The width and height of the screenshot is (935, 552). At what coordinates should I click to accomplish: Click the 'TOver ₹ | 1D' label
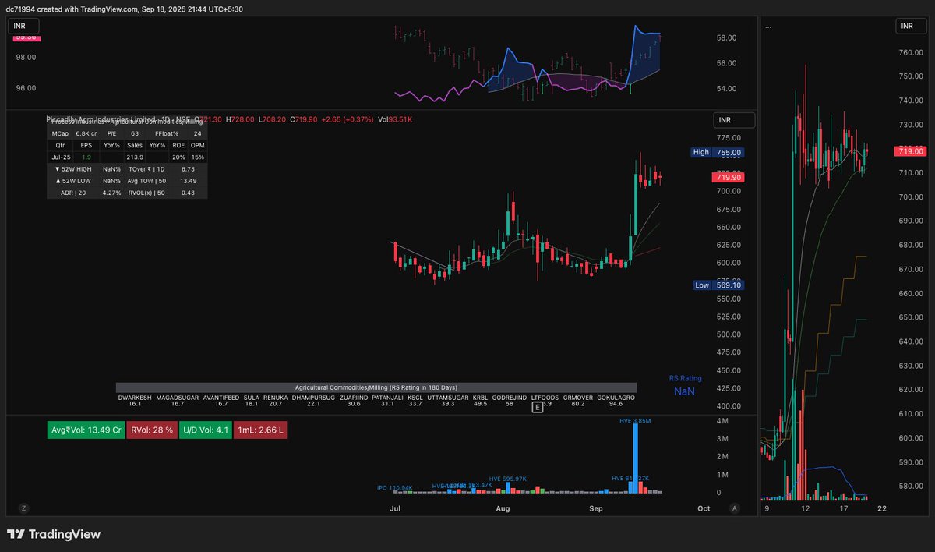click(146, 169)
